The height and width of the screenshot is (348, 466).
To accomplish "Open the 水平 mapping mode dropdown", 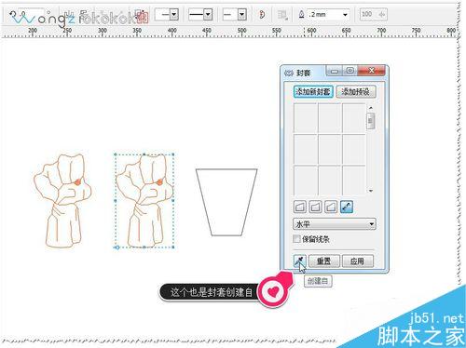I will point(335,224).
